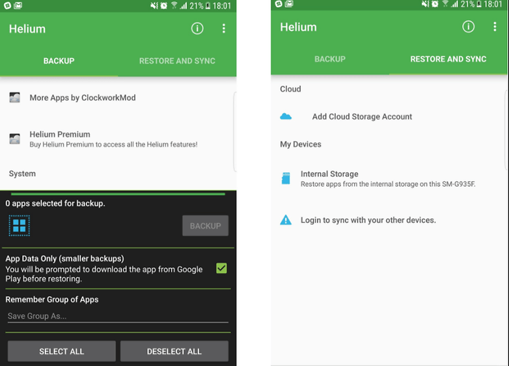This screenshot has width=509, height=366.
Task: Tap the signal bars icon in right status bar
Action: coord(455,4)
